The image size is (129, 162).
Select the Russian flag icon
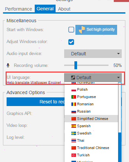coord(74,111)
